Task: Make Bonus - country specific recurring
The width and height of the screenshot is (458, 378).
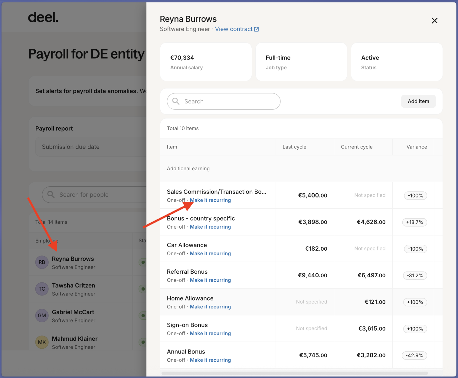Action: click(210, 227)
